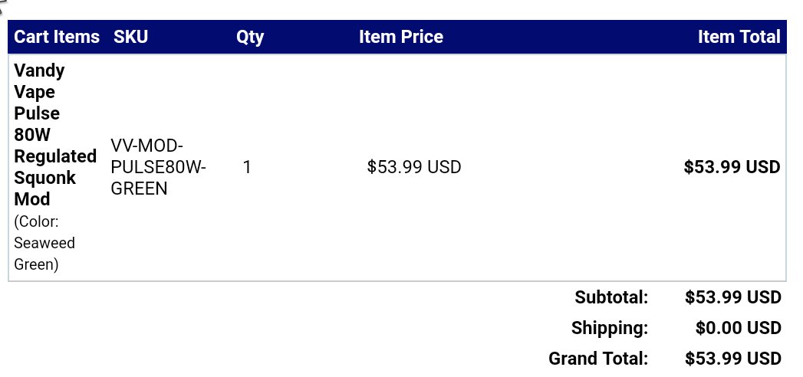Viewport: 803px width, 377px height.
Task: Click the VV-MOD-PULSE80W-GREEN SKU text
Action: coord(158,167)
